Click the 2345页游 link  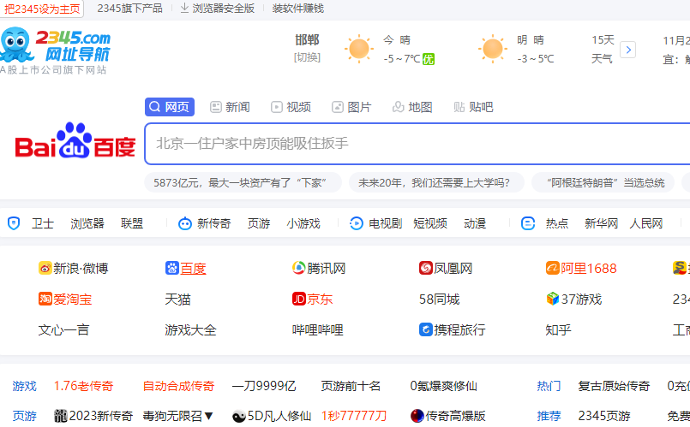[x=604, y=416]
